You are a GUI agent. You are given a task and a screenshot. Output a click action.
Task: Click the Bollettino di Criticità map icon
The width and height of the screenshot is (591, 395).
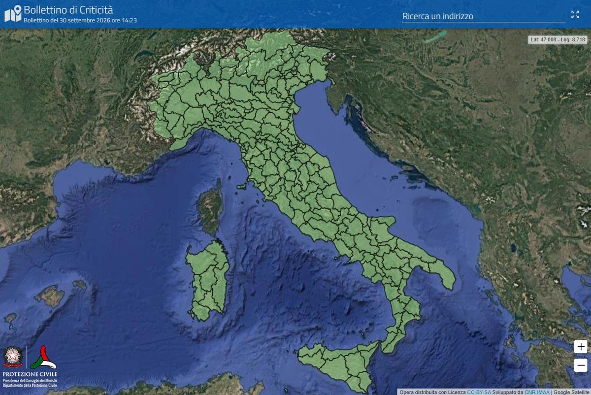tap(13, 14)
